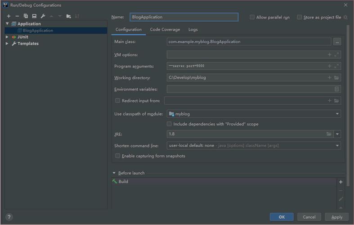This screenshot has width=354, height=225.
Task: Click the Cancel button
Action: click(x=309, y=217)
